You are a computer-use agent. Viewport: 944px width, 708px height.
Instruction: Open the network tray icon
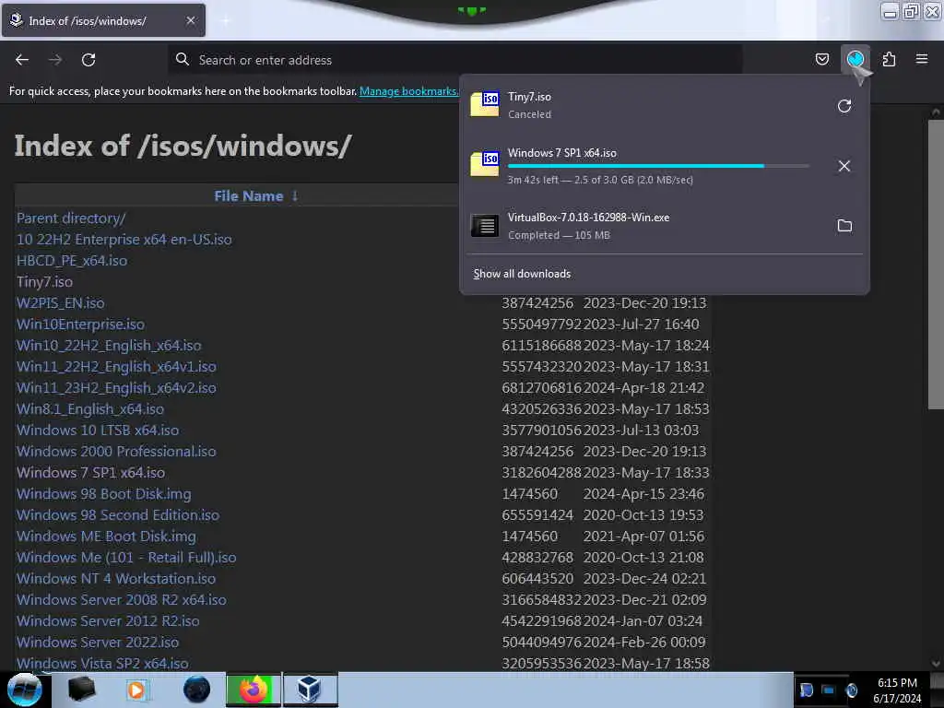[x=829, y=690]
